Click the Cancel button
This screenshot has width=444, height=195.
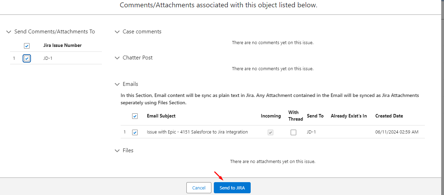pos(199,188)
